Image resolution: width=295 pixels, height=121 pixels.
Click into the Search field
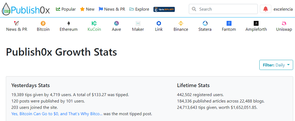[x=223, y=9]
